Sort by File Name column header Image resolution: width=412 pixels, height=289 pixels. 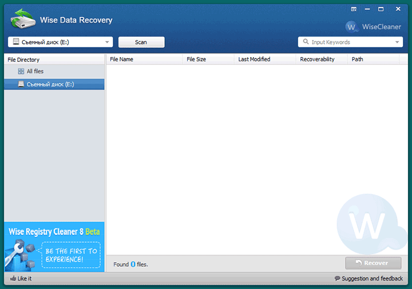tap(144, 60)
